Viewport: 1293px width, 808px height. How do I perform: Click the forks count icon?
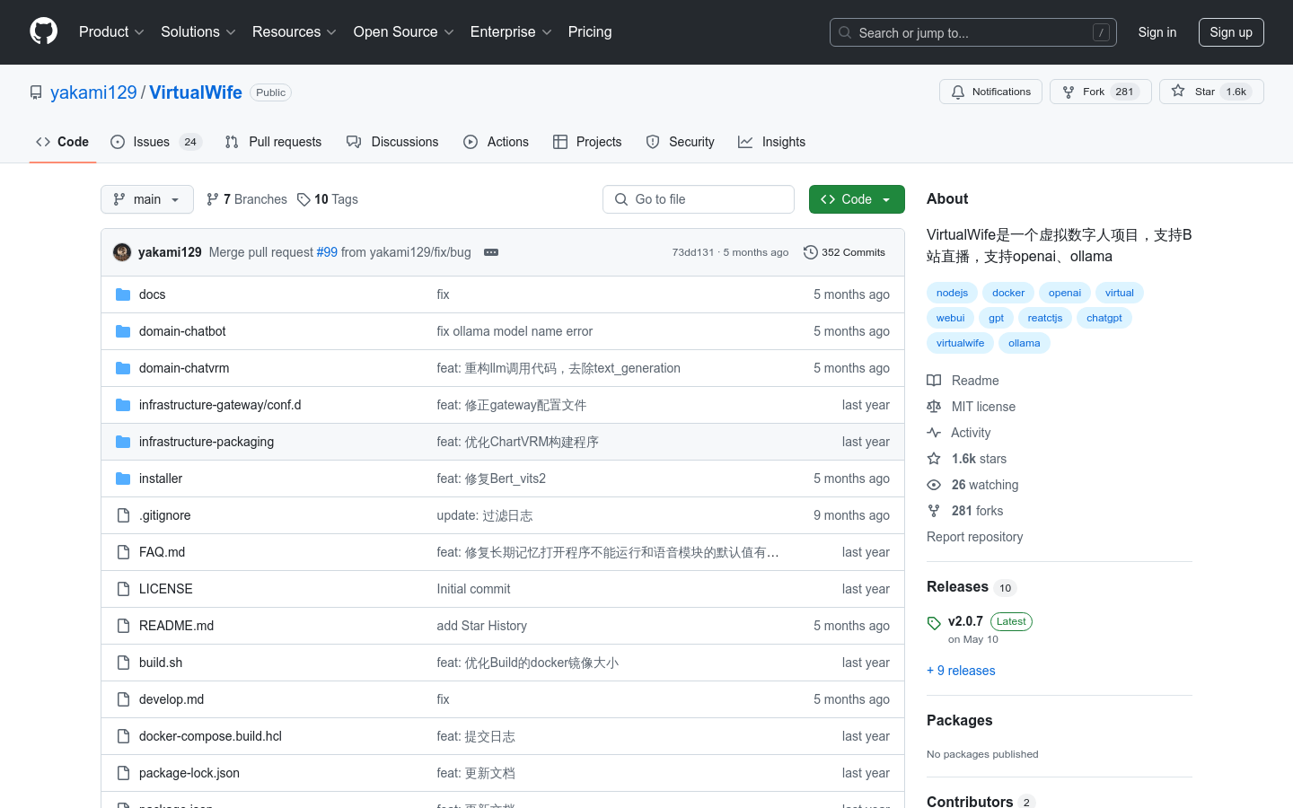(x=934, y=511)
